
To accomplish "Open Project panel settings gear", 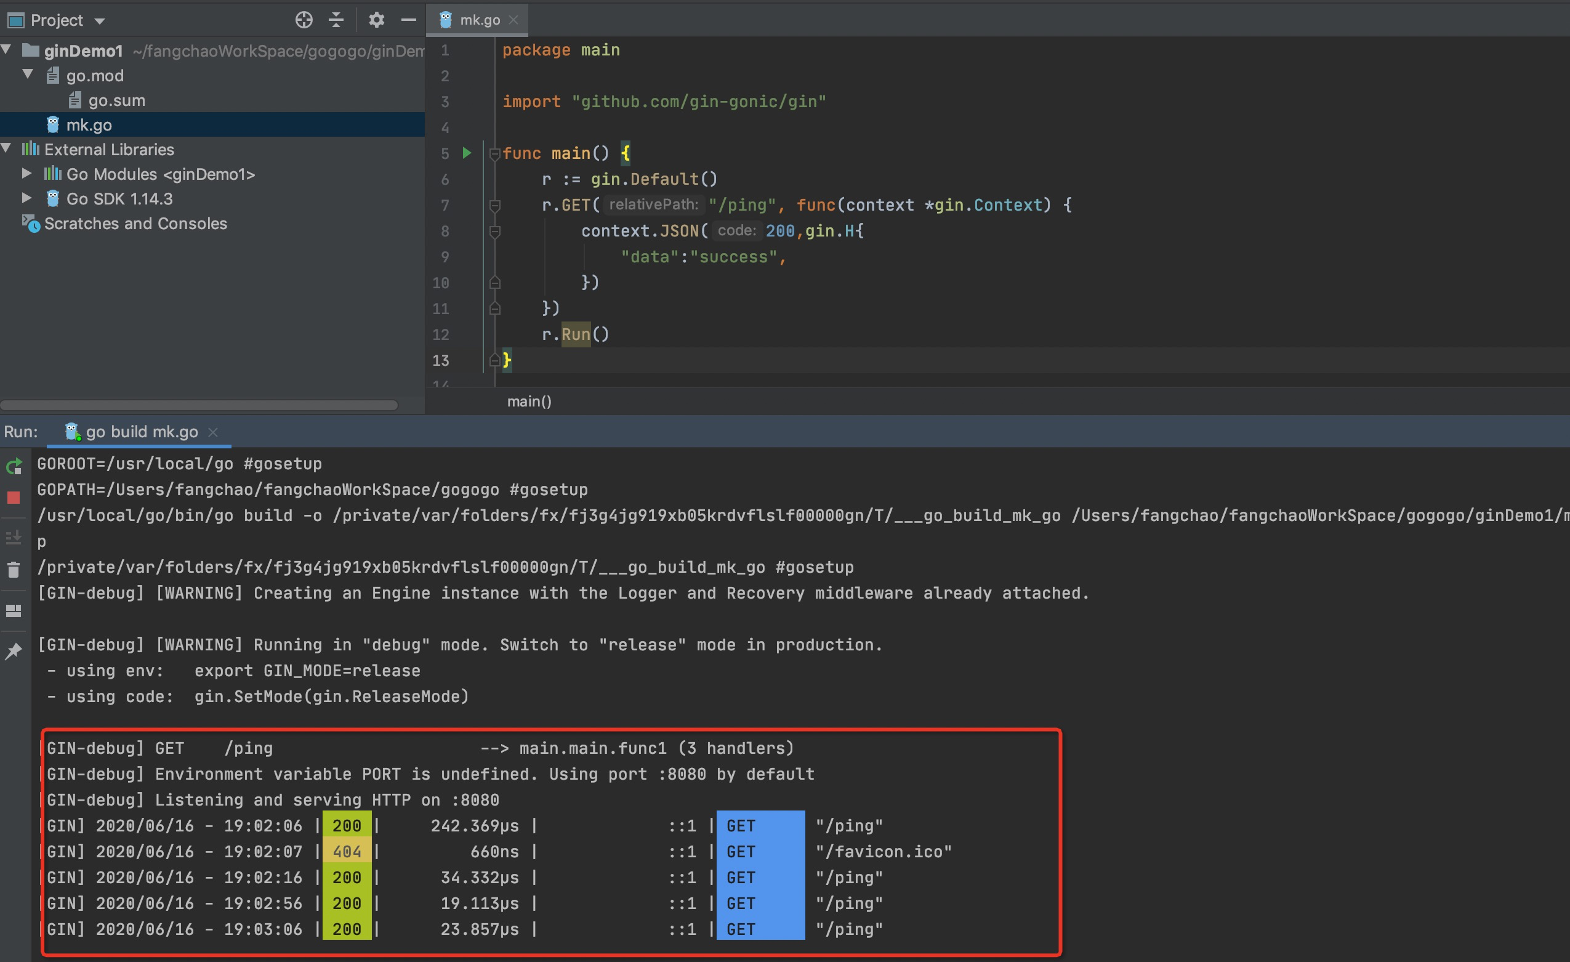I will point(377,20).
